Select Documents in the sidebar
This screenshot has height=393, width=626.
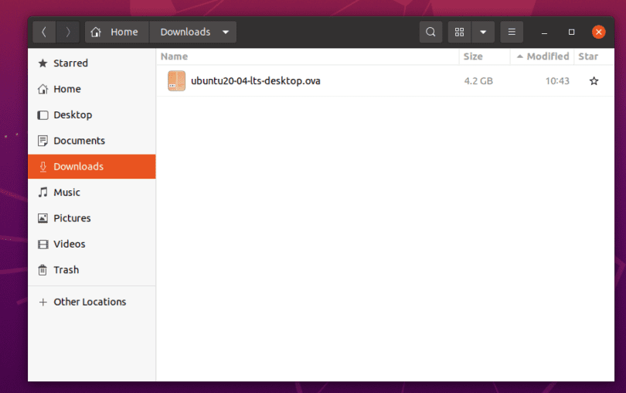click(79, 141)
